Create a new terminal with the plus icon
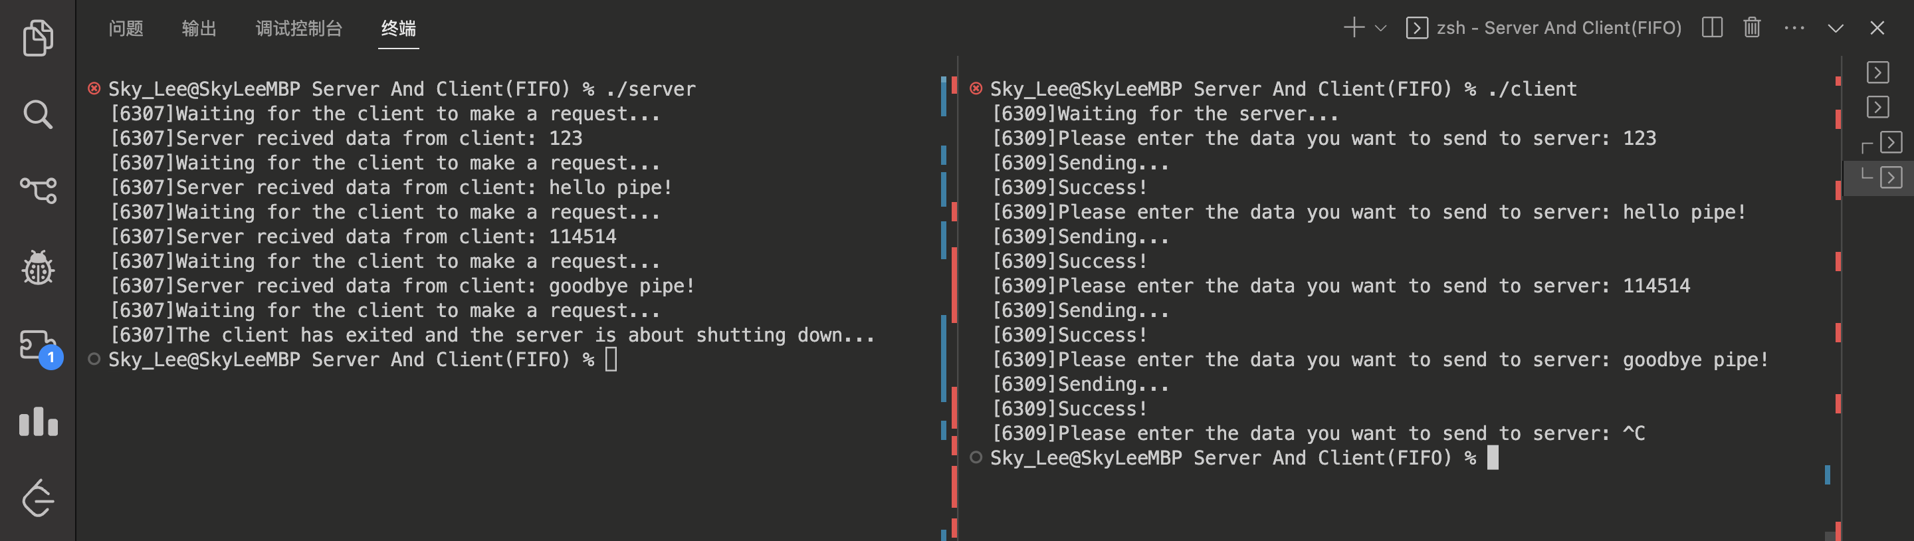 click(x=1354, y=28)
